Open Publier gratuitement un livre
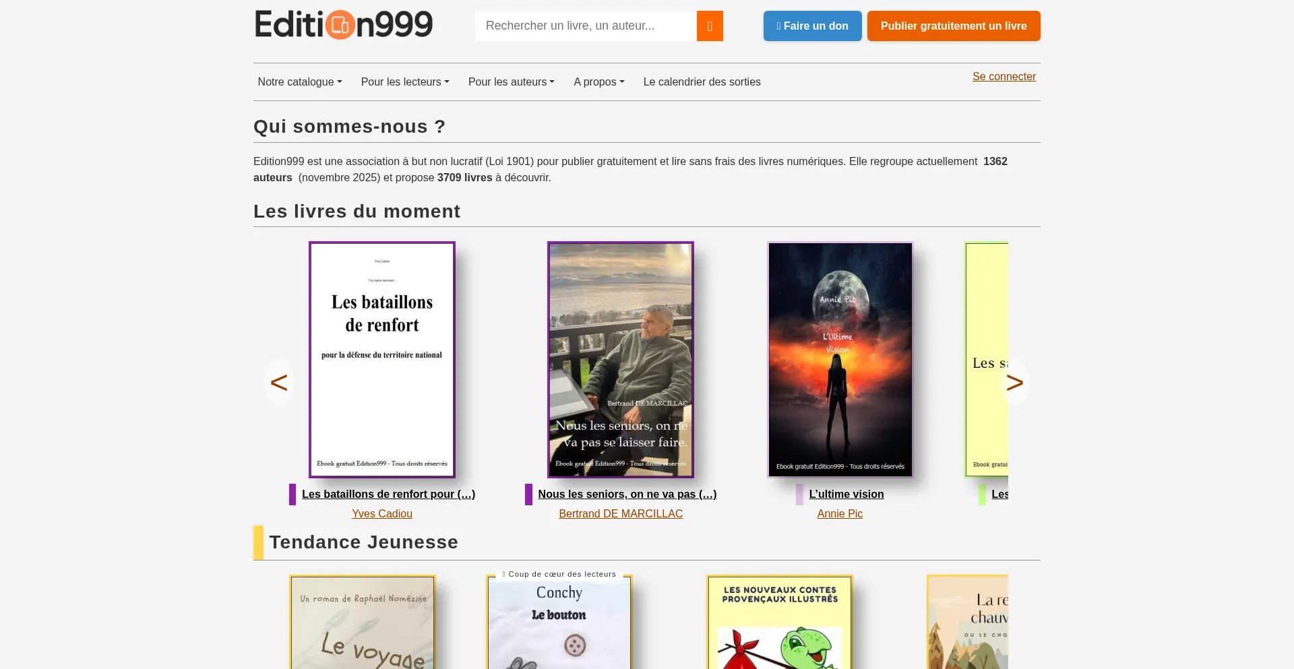The height and width of the screenshot is (669, 1294). (954, 26)
